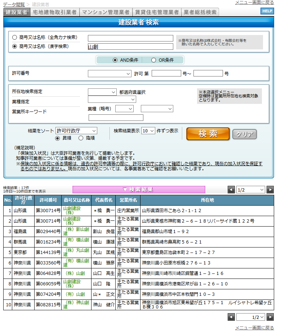281x333 pixels.
Task: Click bottom メニュー画面に戻る link
Action: pyautogui.click(x=254, y=328)
